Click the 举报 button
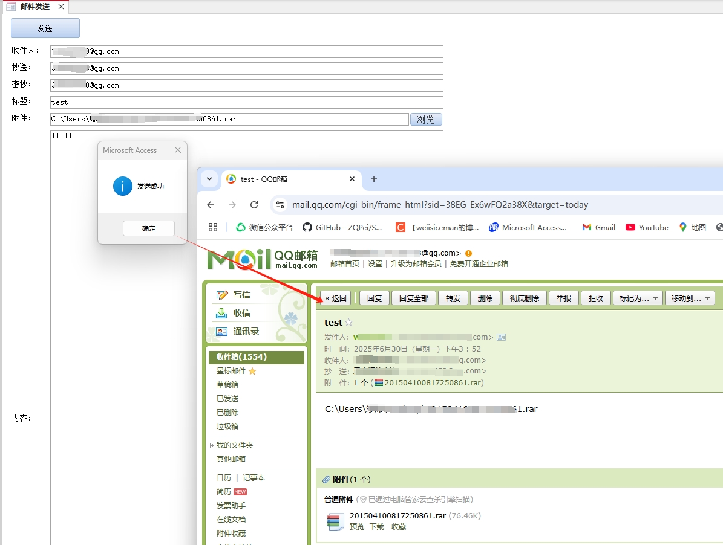This screenshot has width=723, height=545. (563, 298)
